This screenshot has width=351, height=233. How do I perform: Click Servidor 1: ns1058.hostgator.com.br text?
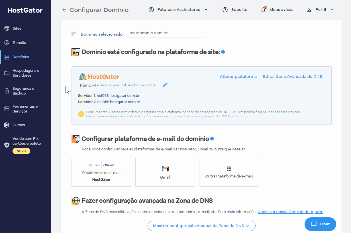pos(109,96)
